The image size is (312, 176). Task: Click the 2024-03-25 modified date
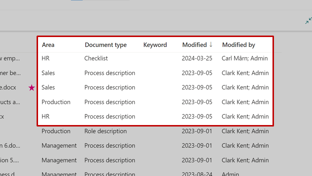click(197, 58)
